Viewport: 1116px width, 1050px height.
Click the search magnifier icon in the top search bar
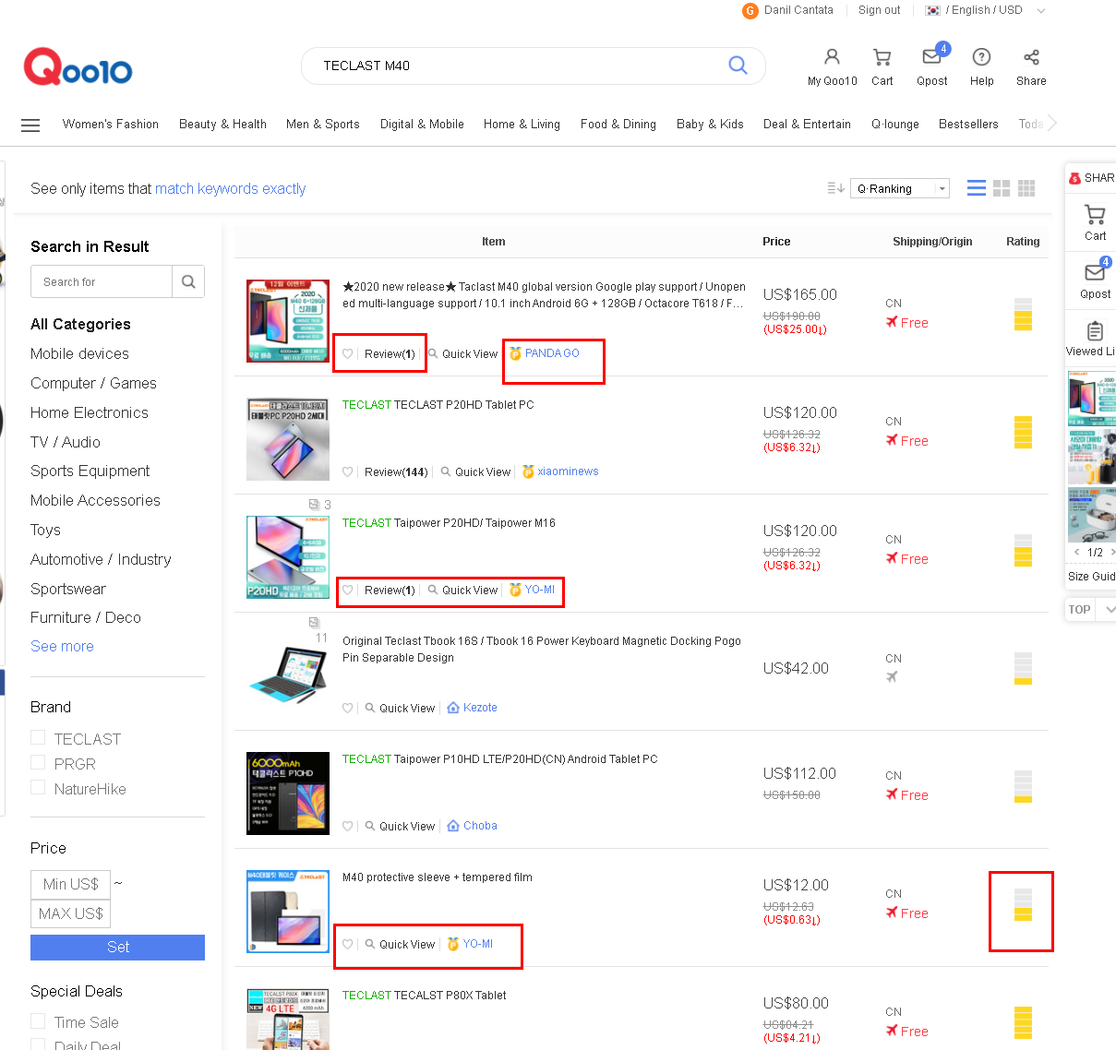tap(738, 66)
